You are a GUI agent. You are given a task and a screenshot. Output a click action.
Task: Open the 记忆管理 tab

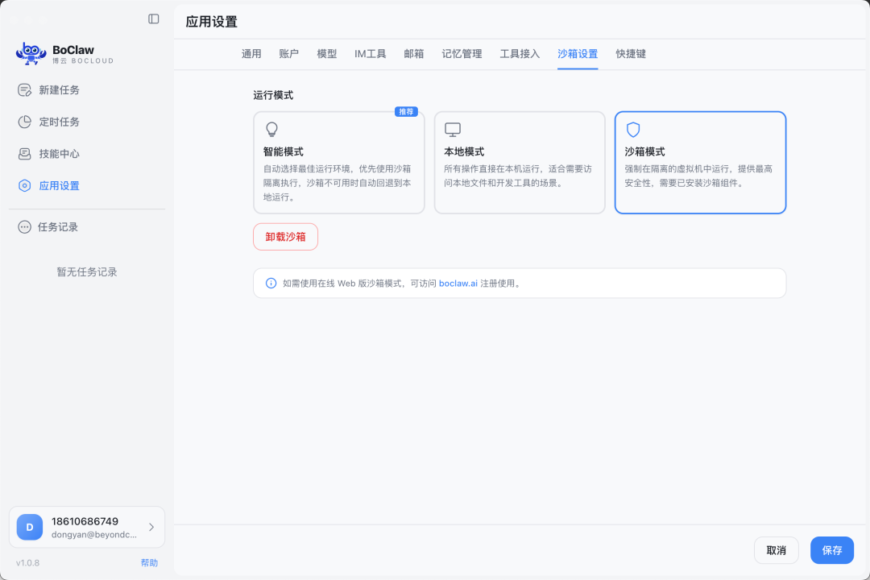pyautogui.click(x=462, y=54)
